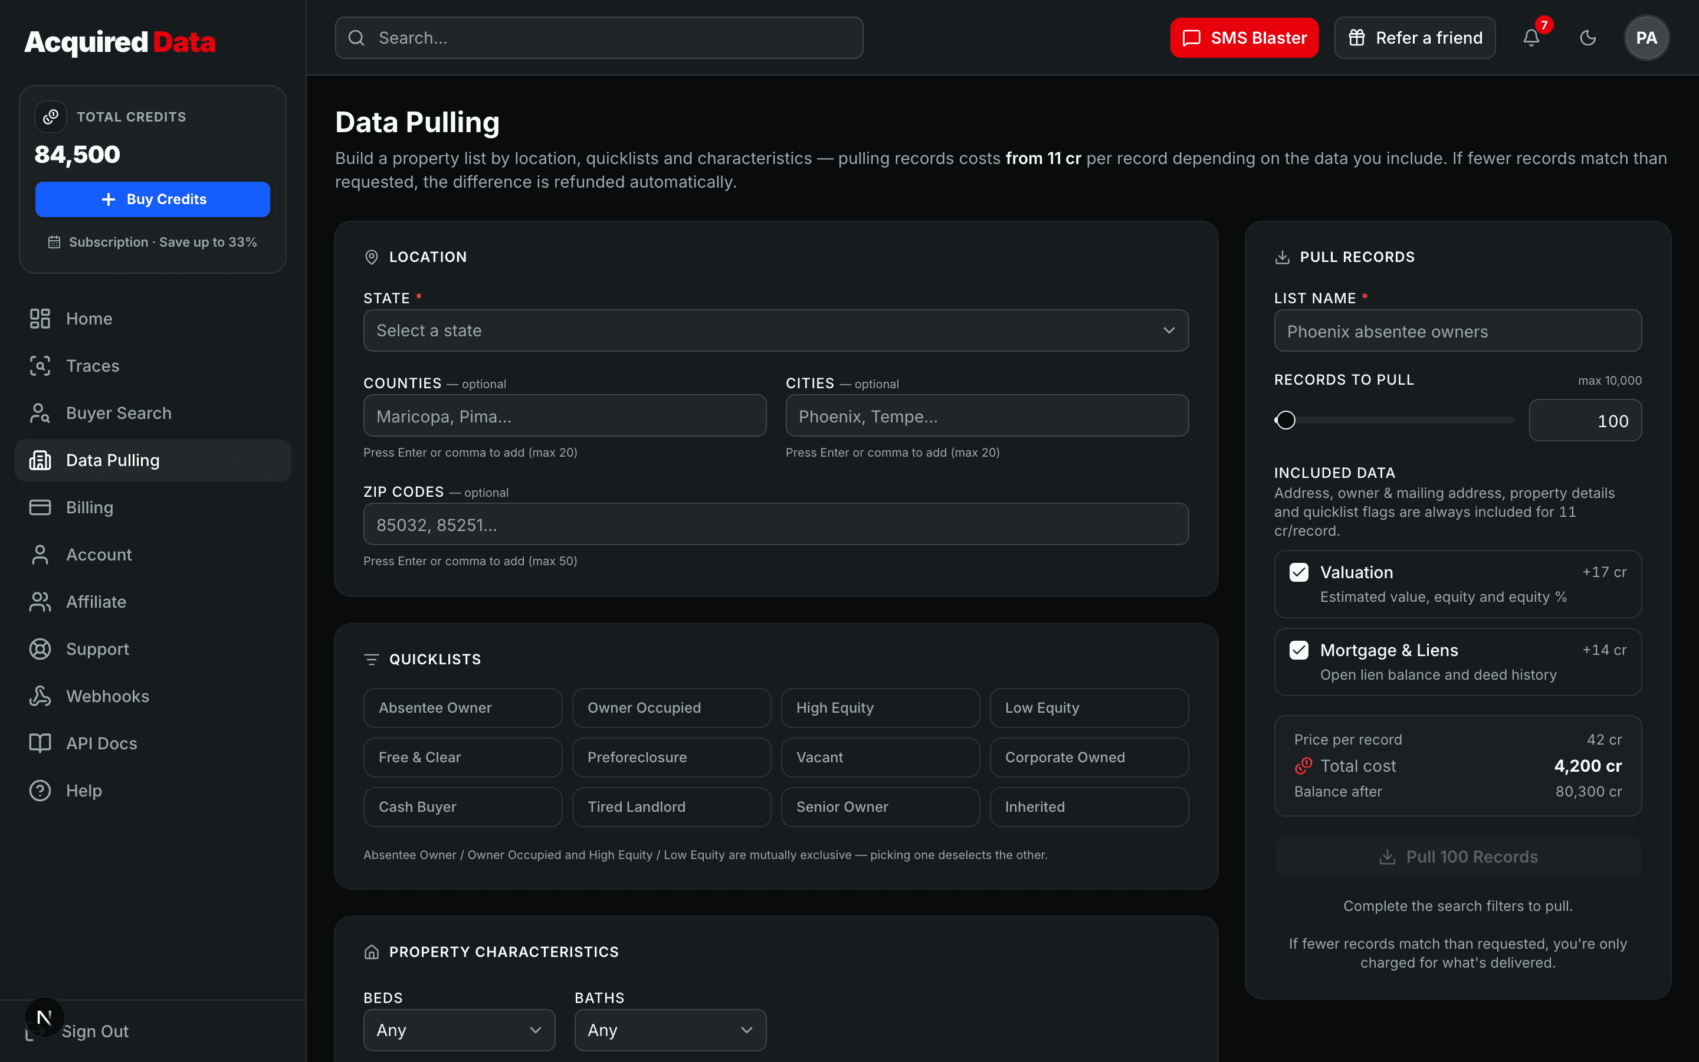Open notifications bell with 7 badge
Viewport: 1699px width, 1062px height.
pyautogui.click(x=1531, y=38)
